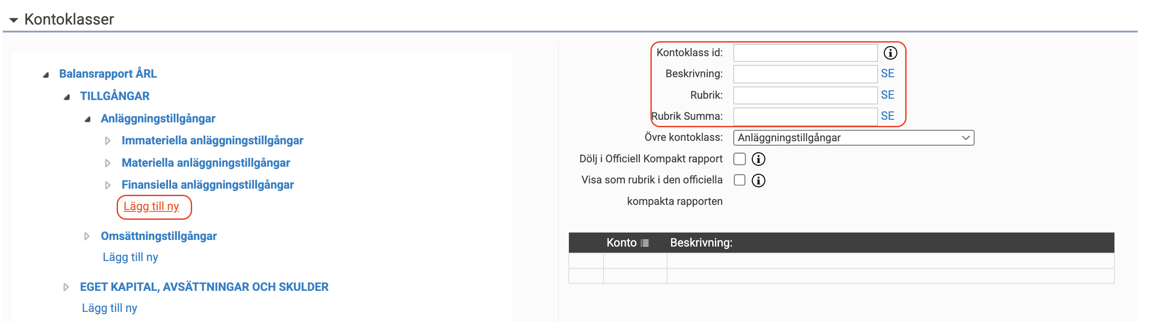Click the Konto column header

click(621, 243)
